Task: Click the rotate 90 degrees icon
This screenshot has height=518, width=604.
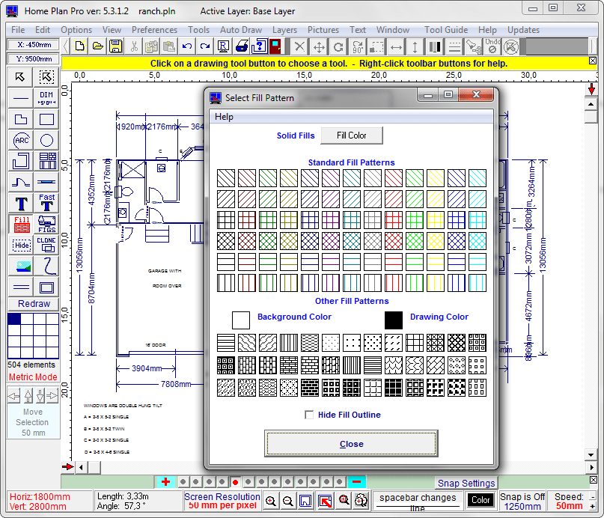Action: point(358,47)
